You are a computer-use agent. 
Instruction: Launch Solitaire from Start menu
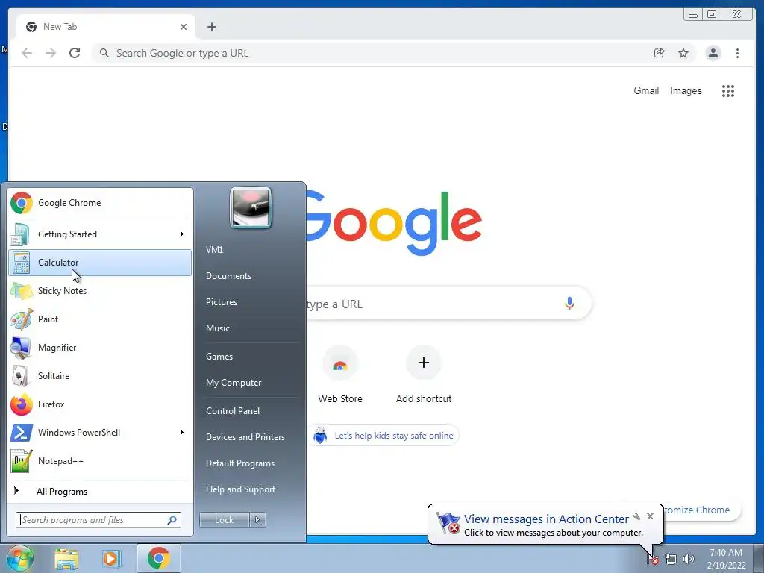pyautogui.click(x=100, y=376)
